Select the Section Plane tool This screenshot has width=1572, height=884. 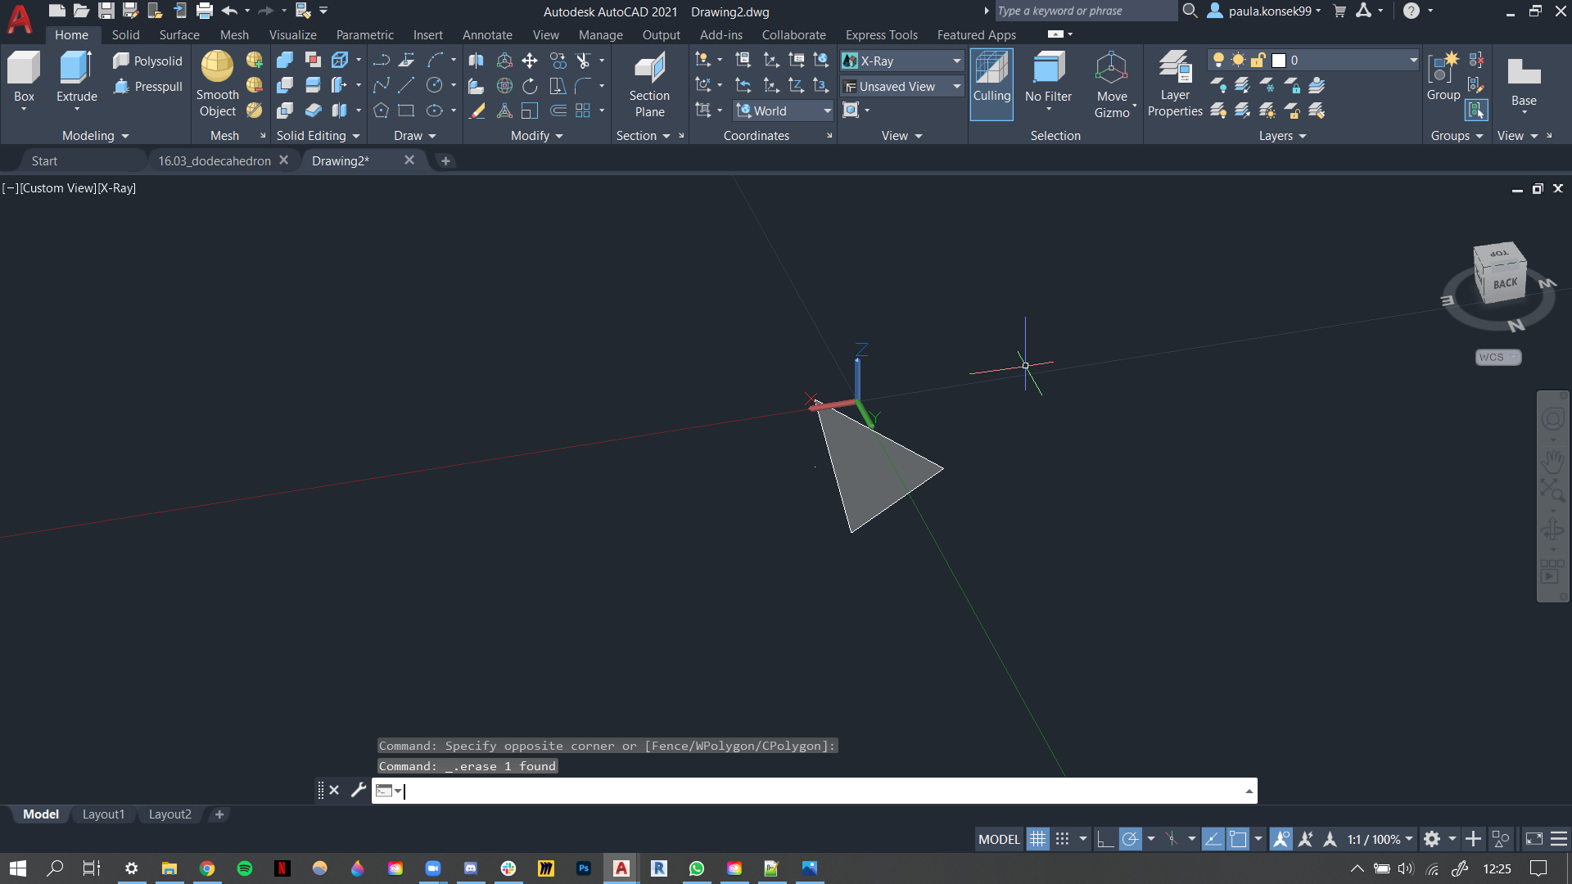click(x=649, y=84)
